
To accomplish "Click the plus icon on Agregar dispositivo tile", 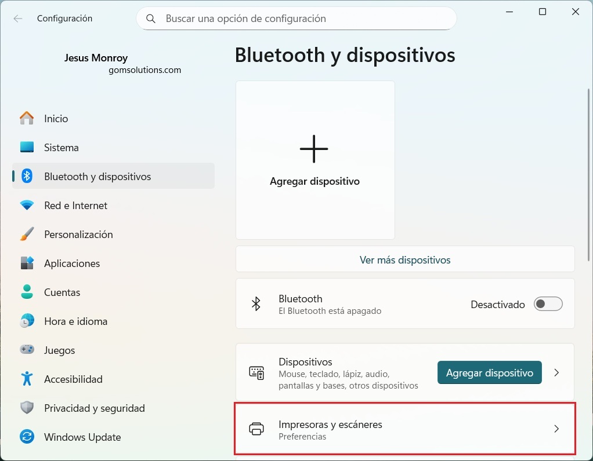I will [x=314, y=149].
